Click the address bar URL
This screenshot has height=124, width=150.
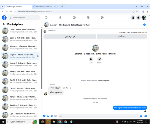tap(35, 12)
